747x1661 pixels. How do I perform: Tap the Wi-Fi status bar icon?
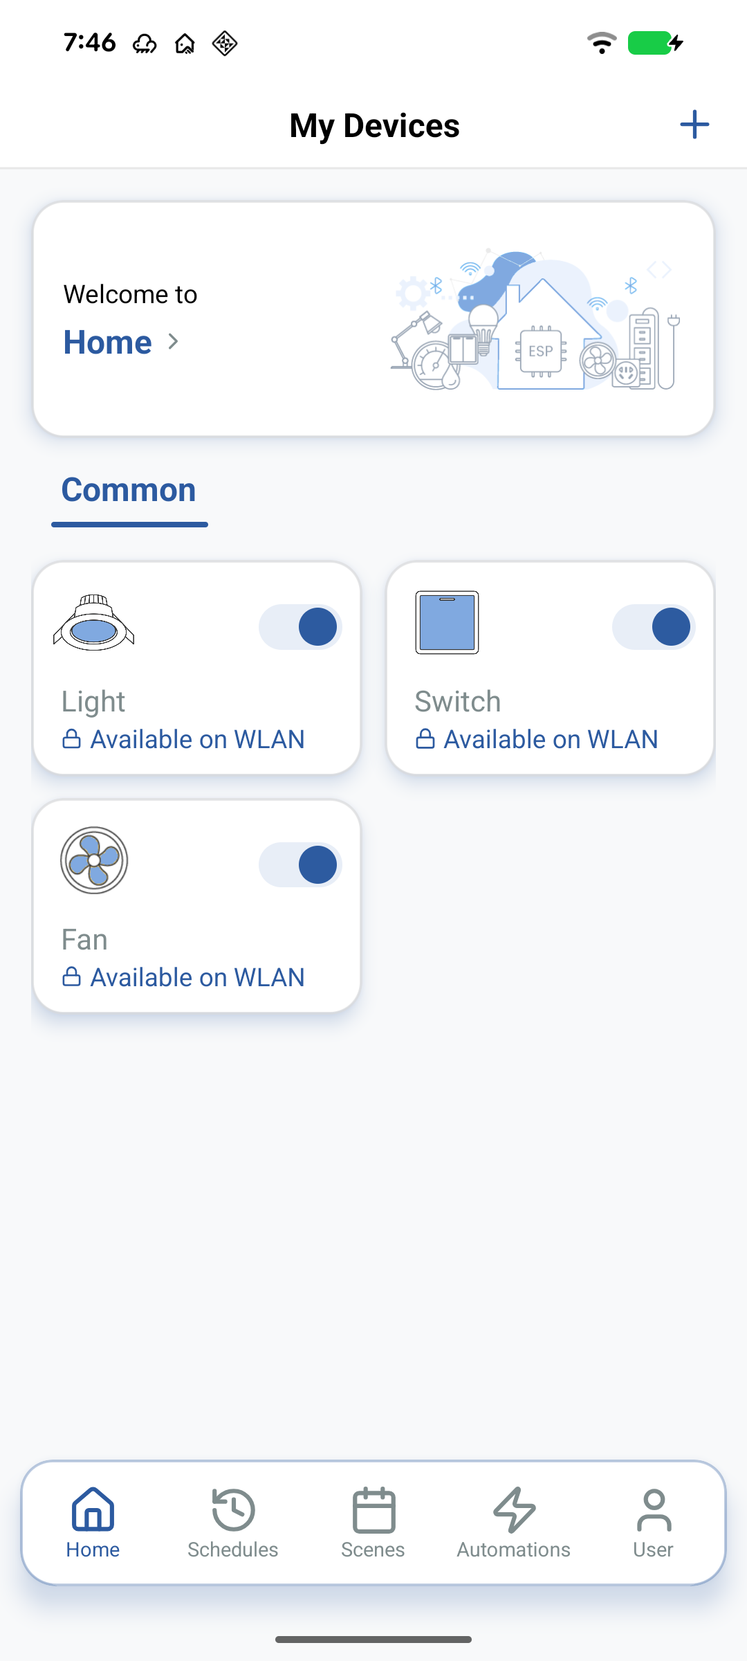[x=602, y=43]
